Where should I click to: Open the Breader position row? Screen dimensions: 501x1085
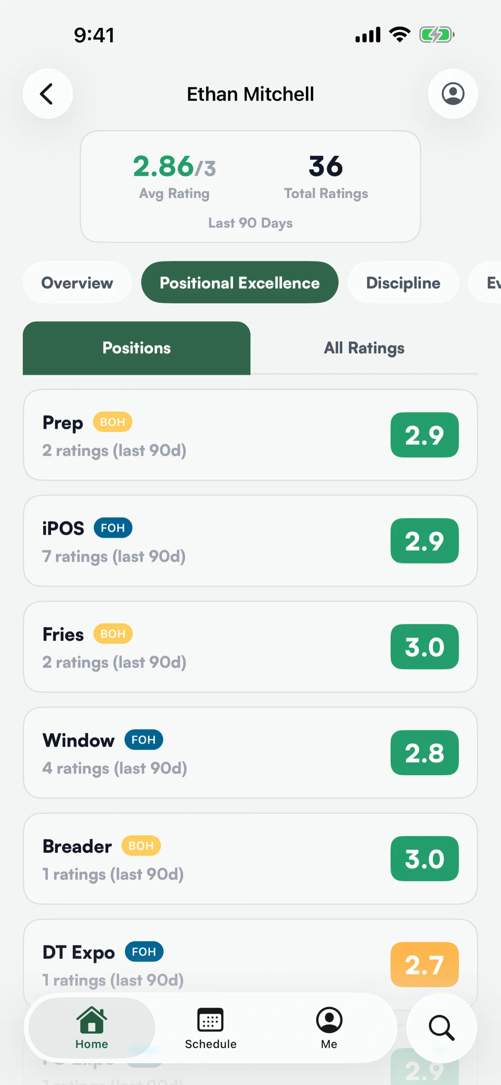250,859
